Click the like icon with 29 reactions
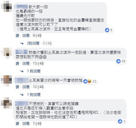The height and width of the screenshot is (128, 136). (x=118, y=61)
